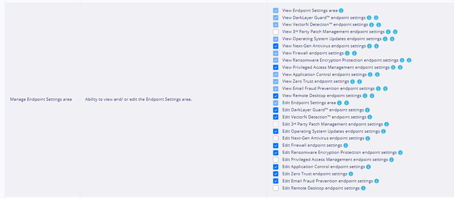Open info icon for Edit Application Control settings
Image resolution: width=454 pixels, height=198 pixels.
click(369, 167)
